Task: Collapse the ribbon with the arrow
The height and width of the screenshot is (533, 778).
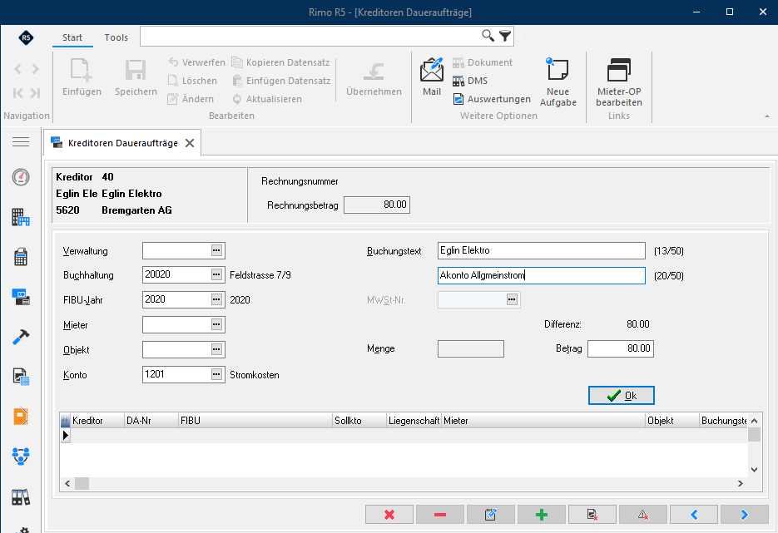Action: [767, 116]
